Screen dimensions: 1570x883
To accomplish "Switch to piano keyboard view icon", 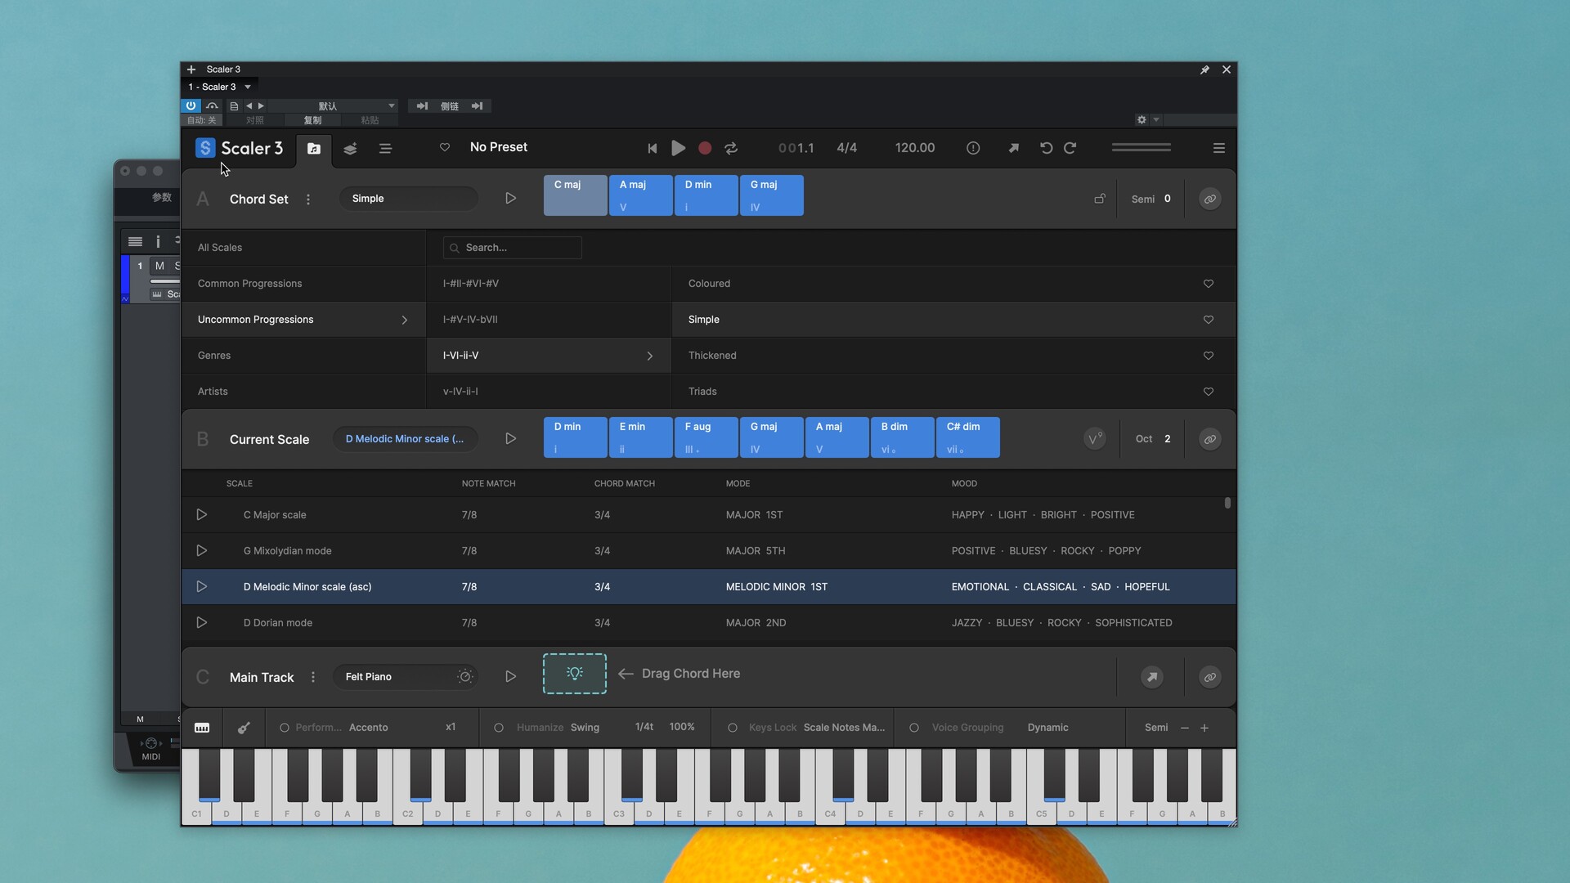I will click(x=202, y=728).
